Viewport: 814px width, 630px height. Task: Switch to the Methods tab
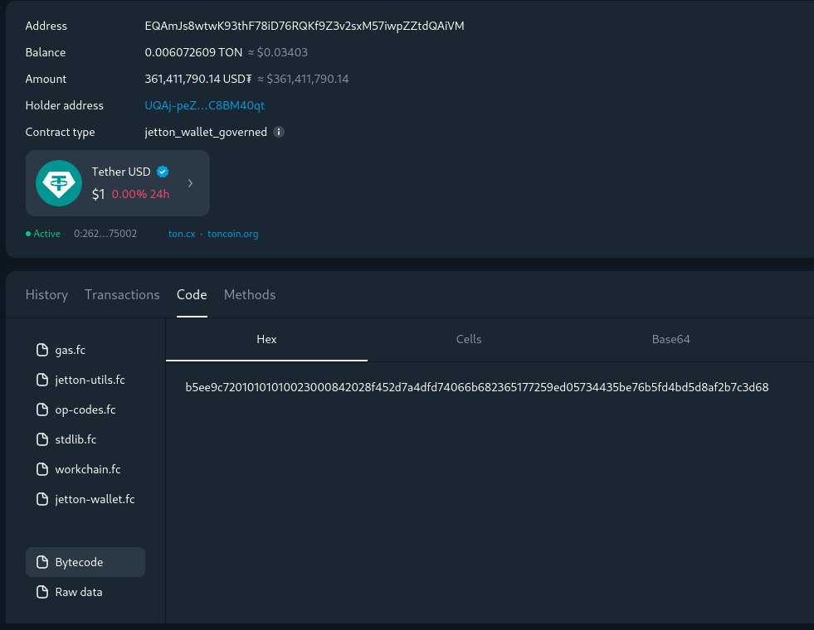(x=250, y=294)
